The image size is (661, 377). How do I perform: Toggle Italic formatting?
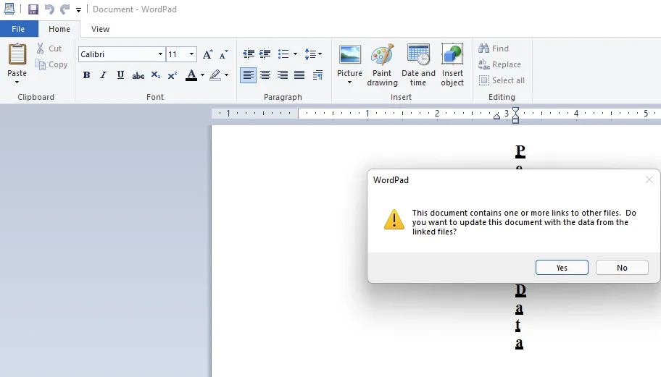coord(104,75)
